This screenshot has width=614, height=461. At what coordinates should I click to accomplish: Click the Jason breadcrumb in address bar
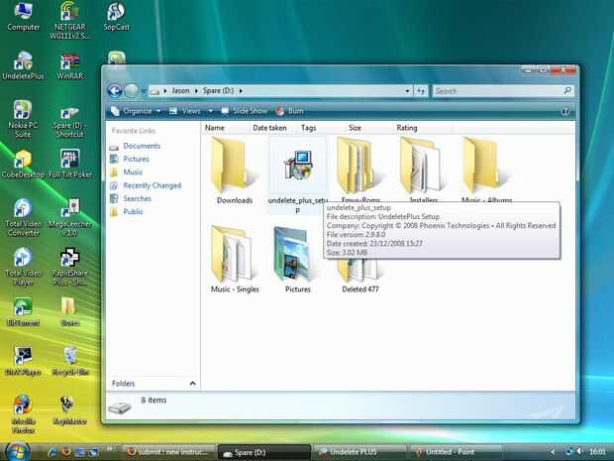click(180, 91)
